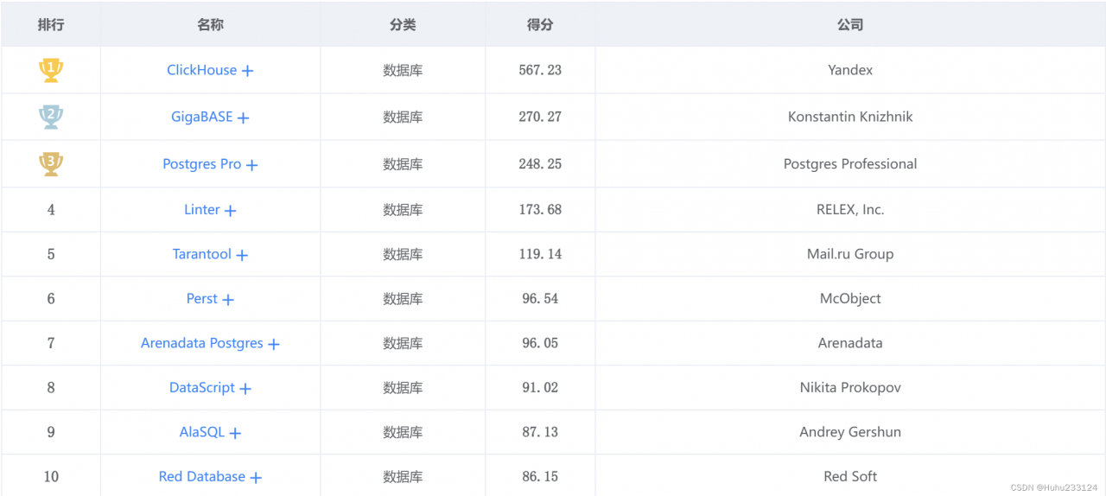The image size is (1106, 496).
Task: Click the Red Soft company cell
Action: click(x=850, y=476)
